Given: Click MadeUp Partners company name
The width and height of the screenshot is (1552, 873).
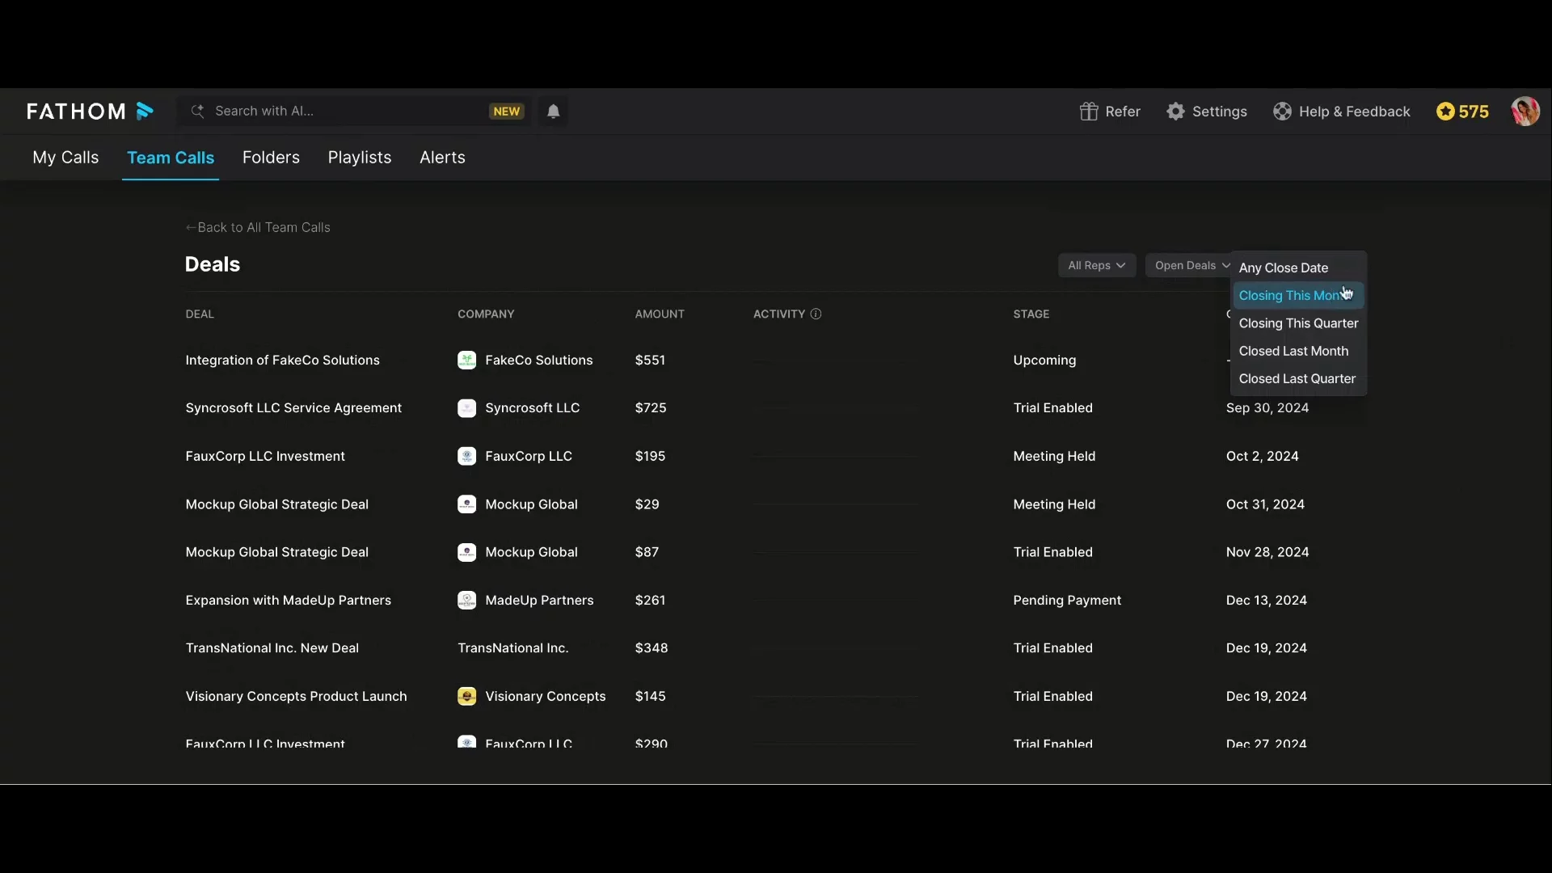Looking at the screenshot, I should tap(539, 601).
